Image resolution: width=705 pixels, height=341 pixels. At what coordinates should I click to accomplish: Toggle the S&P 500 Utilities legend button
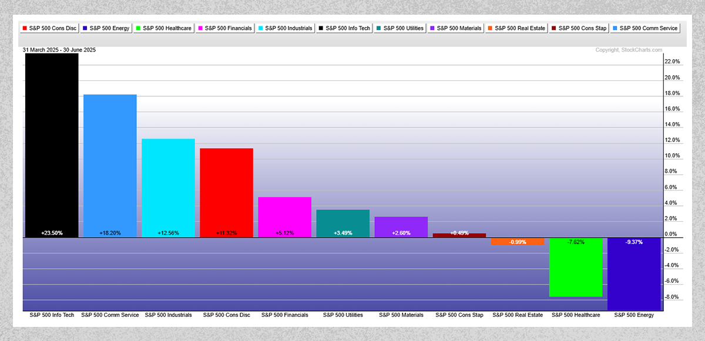[401, 28]
